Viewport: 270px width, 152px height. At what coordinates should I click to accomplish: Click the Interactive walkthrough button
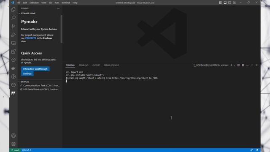tap(35, 69)
